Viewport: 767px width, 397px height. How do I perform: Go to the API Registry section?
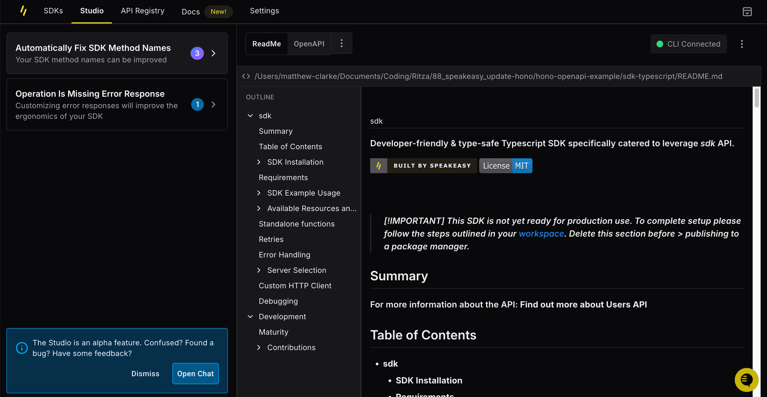pos(143,11)
